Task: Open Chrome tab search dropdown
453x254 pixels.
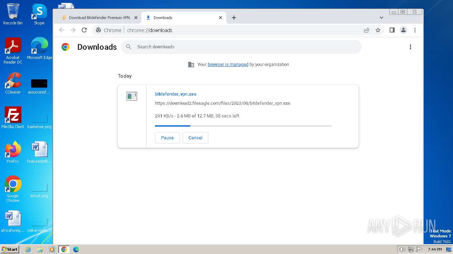Action: pos(381,18)
